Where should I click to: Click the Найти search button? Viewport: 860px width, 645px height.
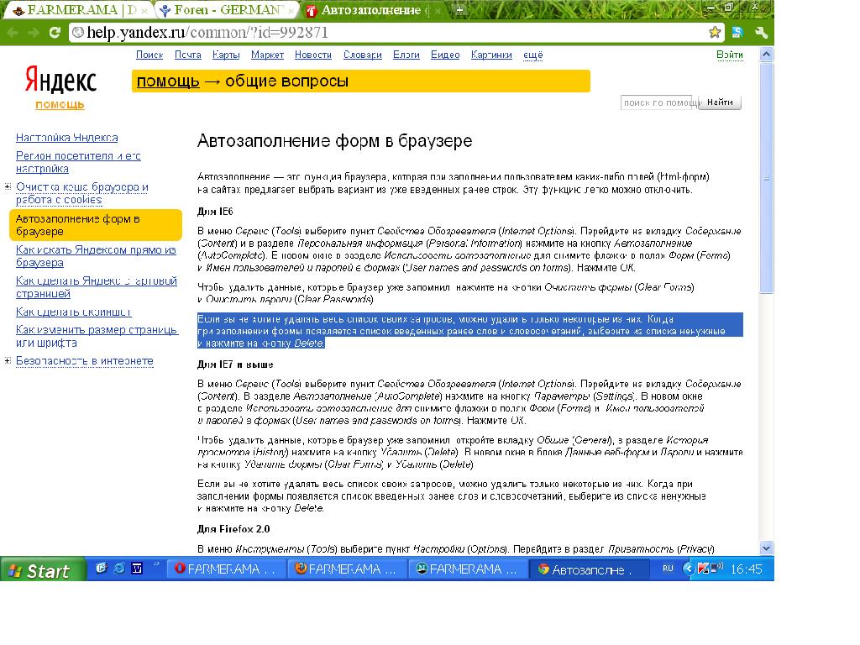(x=720, y=102)
